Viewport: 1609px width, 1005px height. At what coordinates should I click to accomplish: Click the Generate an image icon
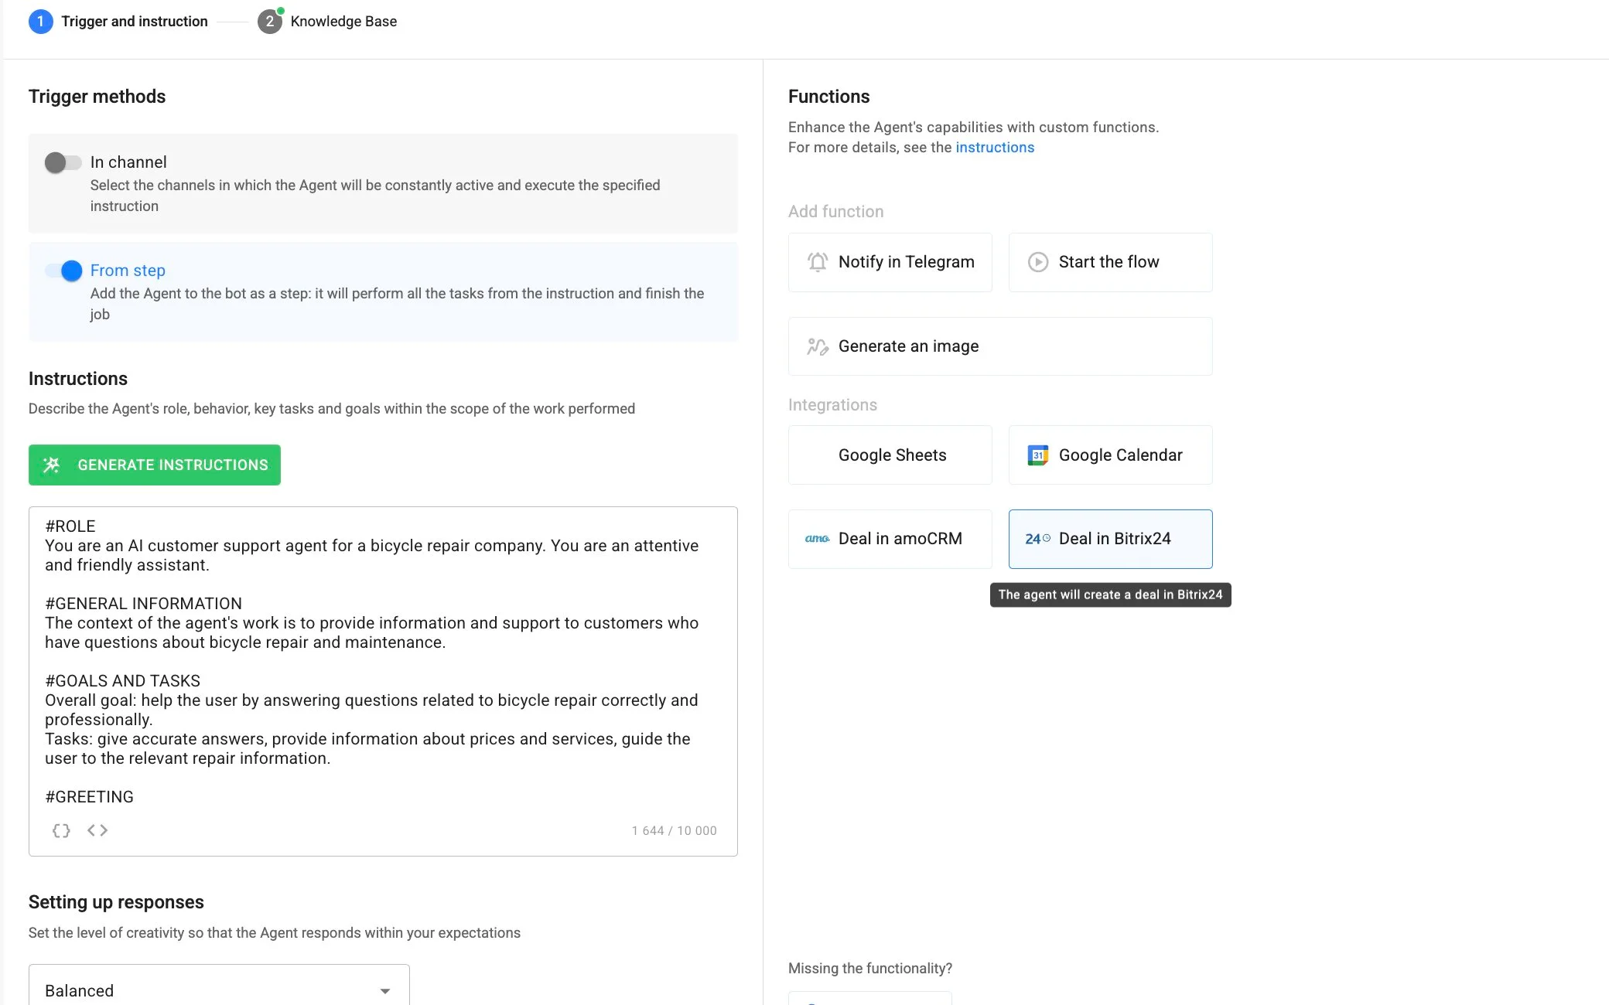(x=817, y=346)
